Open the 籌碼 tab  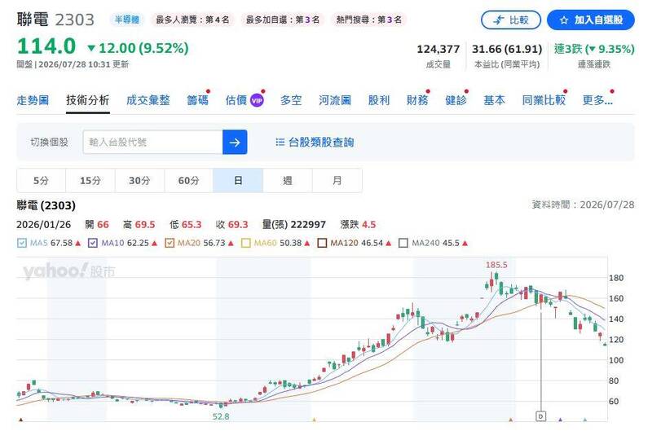(x=197, y=100)
